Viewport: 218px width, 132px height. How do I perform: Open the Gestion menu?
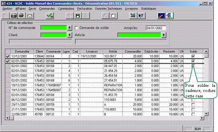click(7, 9)
